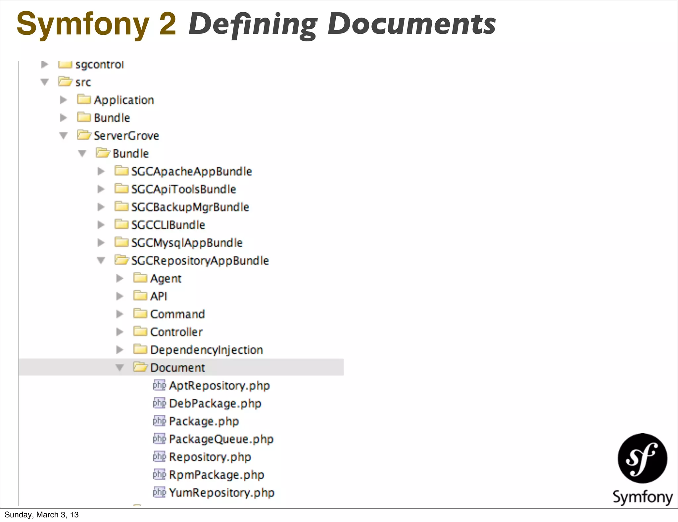This screenshot has width=678, height=522.
Task: Select the DebPackage.php file name
Action: click(x=215, y=404)
